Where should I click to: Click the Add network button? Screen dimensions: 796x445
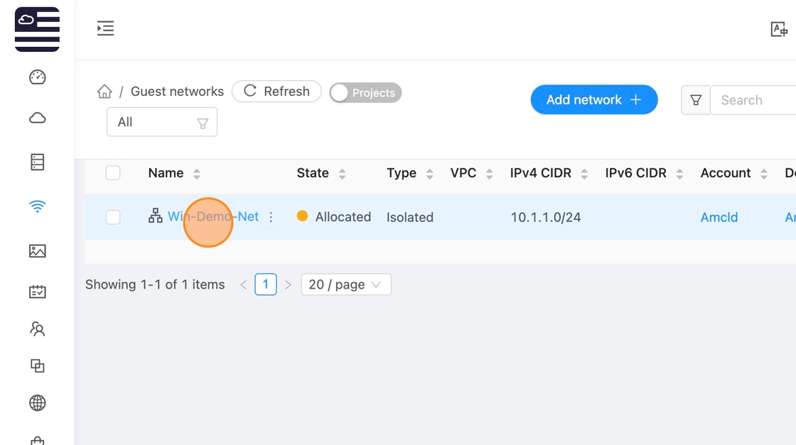click(x=593, y=100)
